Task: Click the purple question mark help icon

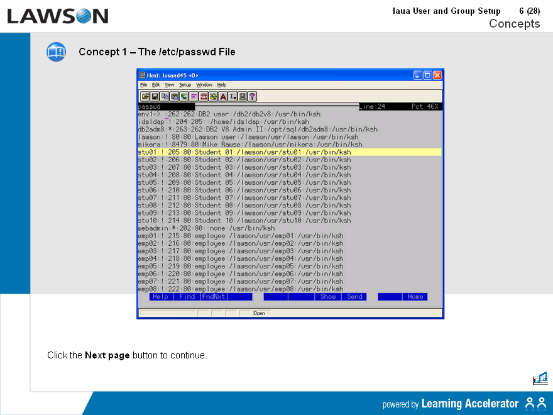Action: click(252, 96)
